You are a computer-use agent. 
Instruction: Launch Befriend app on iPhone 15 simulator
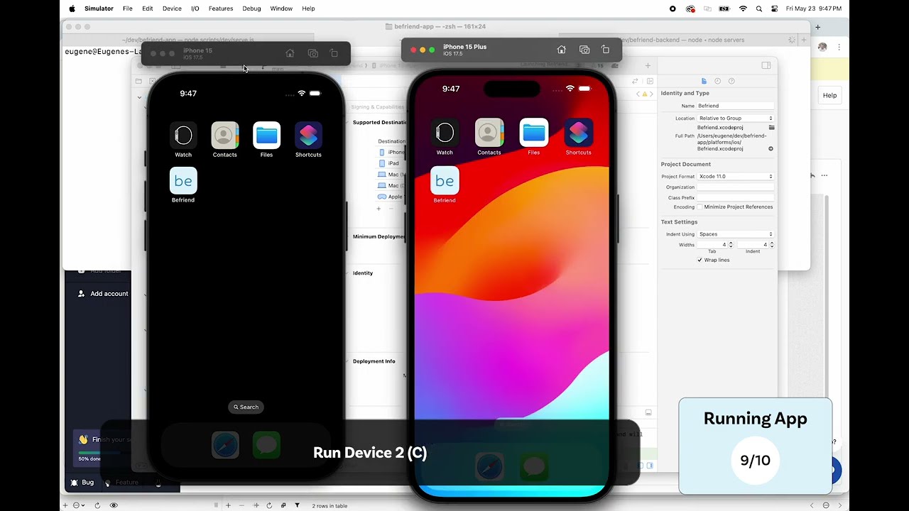pos(183,181)
